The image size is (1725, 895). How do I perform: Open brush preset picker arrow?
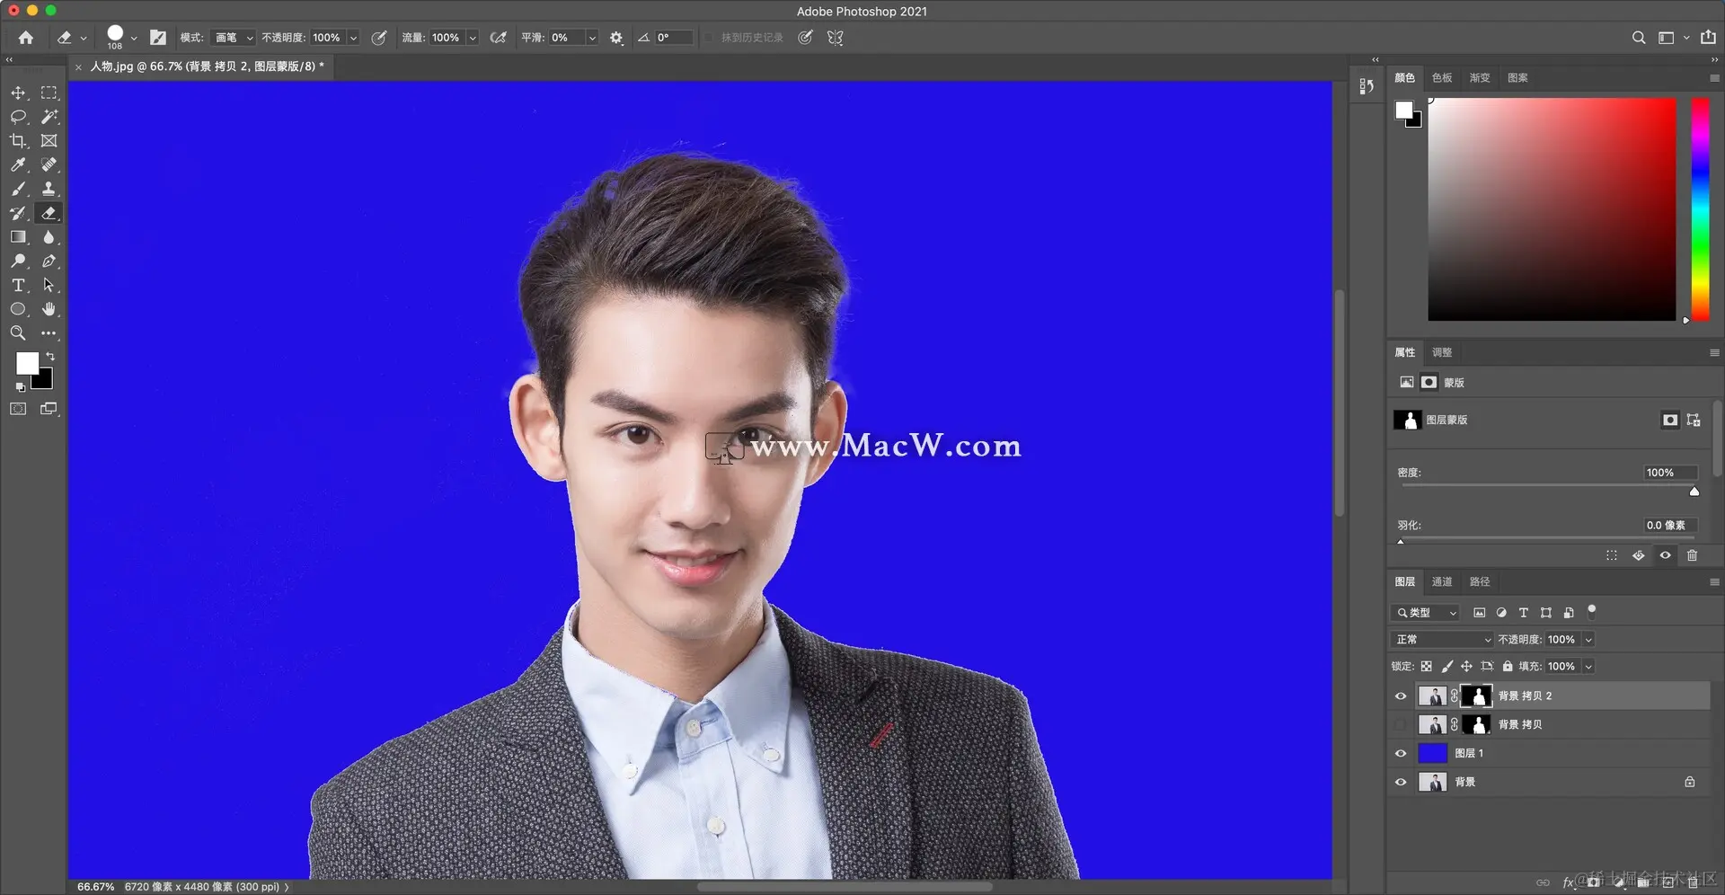(x=134, y=38)
